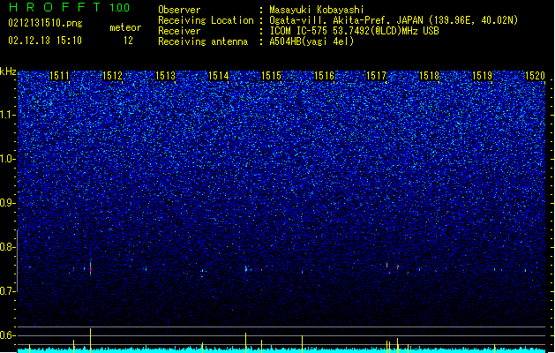The width and height of the screenshot is (555, 353).
Task: Click the 1514 time marker
Action: tap(219, 76)
